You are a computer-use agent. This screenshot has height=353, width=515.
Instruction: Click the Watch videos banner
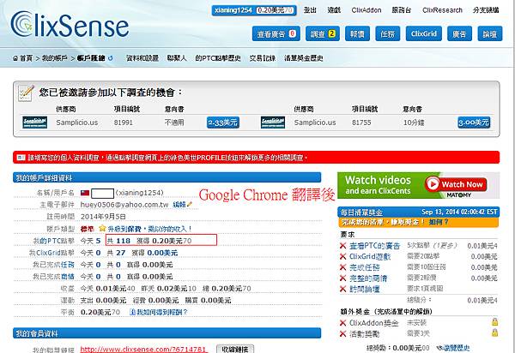coord(419,185)
